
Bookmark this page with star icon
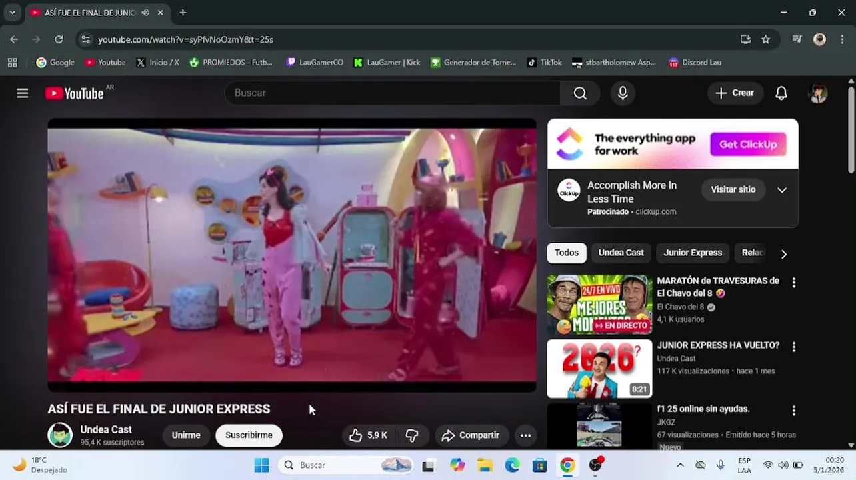(x=766, y=39)
